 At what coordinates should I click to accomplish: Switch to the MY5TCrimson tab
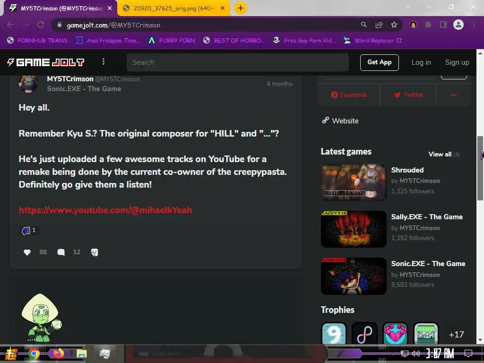[x=60, y=9]
